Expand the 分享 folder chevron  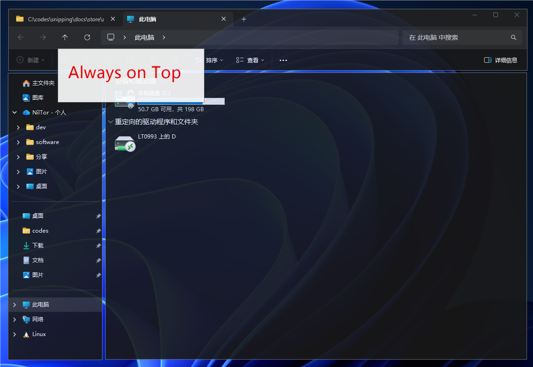click(18, 157)
